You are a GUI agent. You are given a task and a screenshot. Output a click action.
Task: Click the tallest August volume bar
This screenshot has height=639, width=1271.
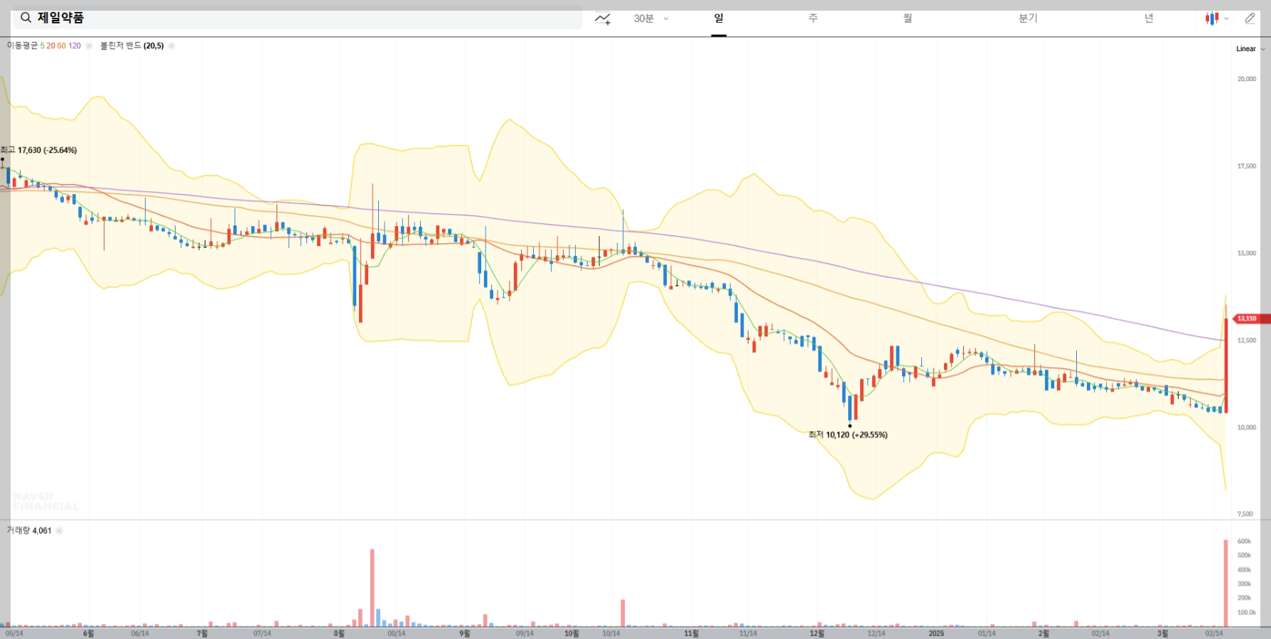[372, 587]
